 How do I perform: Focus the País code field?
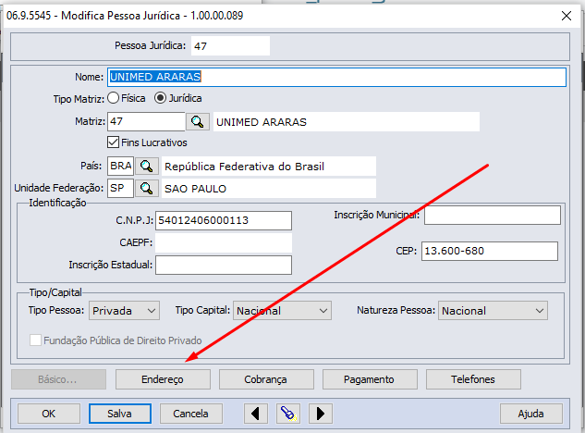120,166
